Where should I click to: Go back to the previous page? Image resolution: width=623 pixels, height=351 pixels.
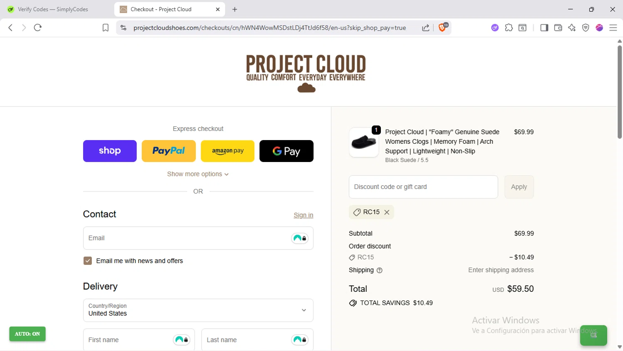10,28
